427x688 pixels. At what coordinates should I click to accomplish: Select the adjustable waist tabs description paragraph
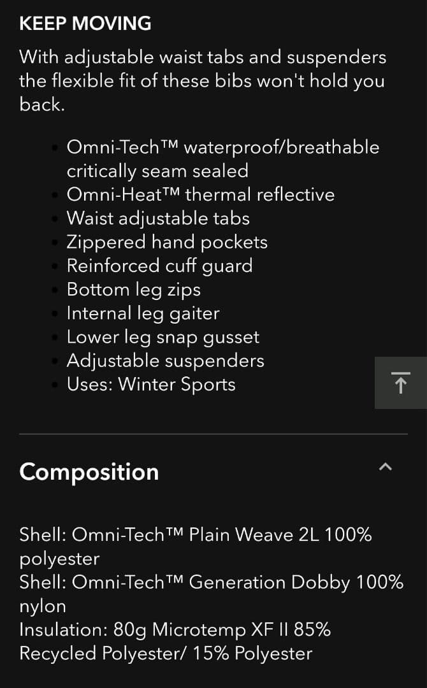pos(202,81)
